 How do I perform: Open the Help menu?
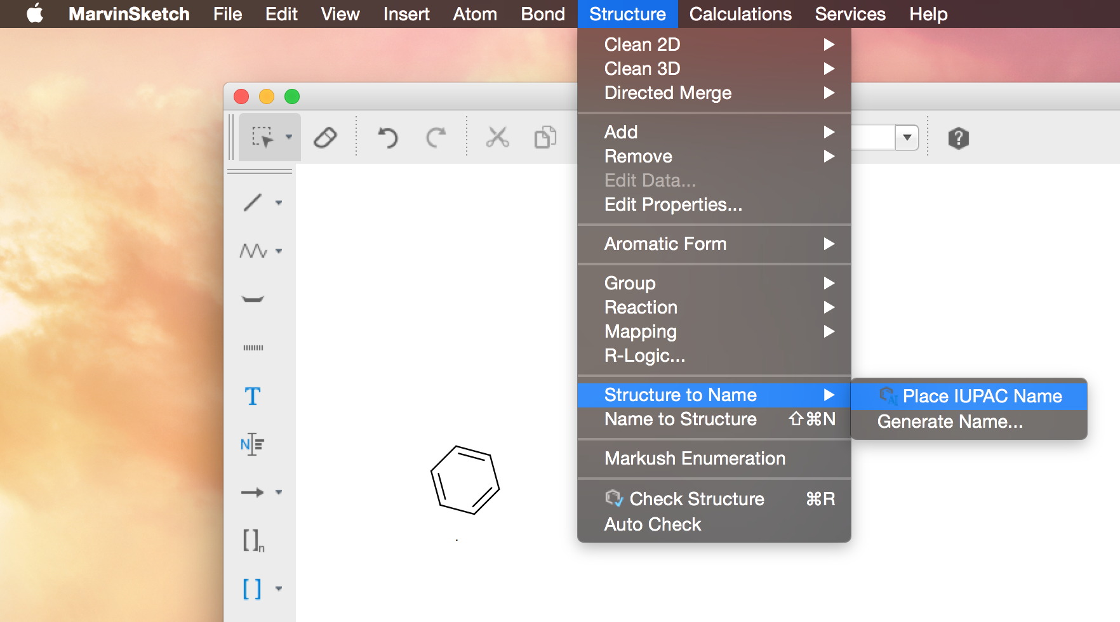(928, 14)
